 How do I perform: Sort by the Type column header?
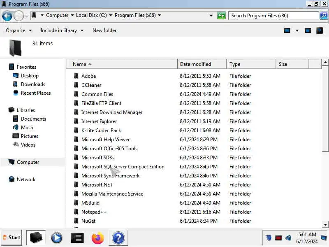tap(251, 64)
